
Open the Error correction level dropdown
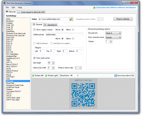[x=113, y=37]
